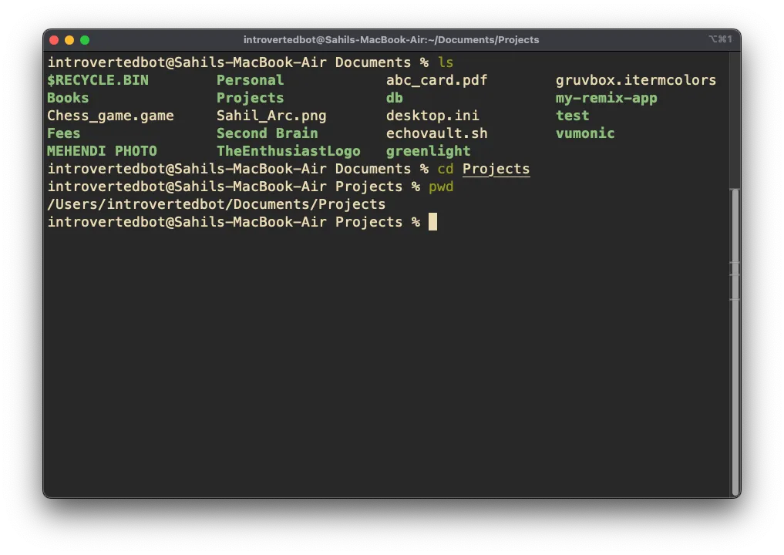Maximize the terminal using the green button

[85, 40]
